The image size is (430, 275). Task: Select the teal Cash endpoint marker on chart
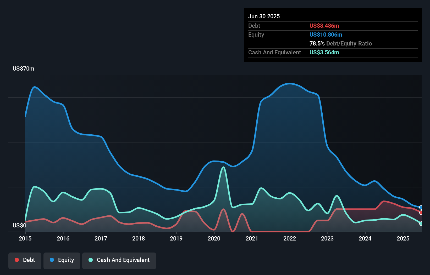coord(421,224)
